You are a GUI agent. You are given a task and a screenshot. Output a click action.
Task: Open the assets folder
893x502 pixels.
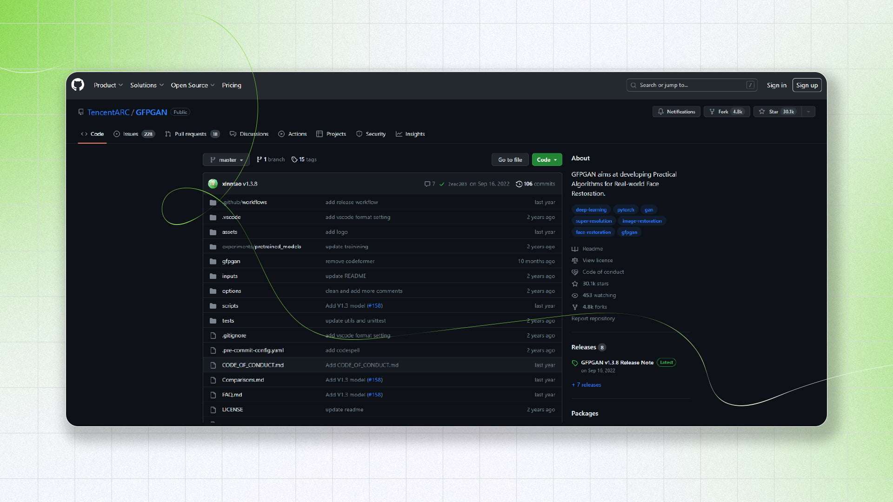tap(230, 232)
